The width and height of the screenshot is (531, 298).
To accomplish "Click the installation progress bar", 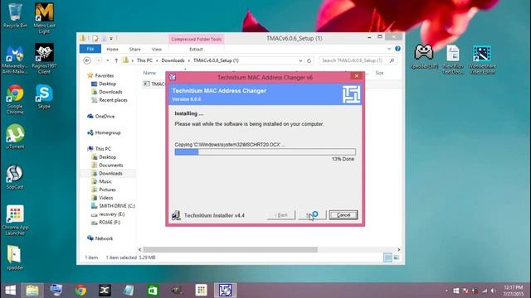I will 265,152.
